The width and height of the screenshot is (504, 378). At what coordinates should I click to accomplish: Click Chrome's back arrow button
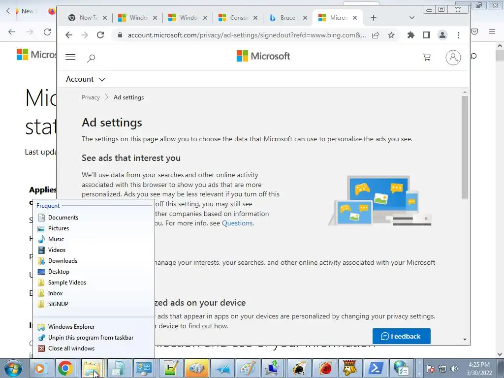click(x=69, y=35)
